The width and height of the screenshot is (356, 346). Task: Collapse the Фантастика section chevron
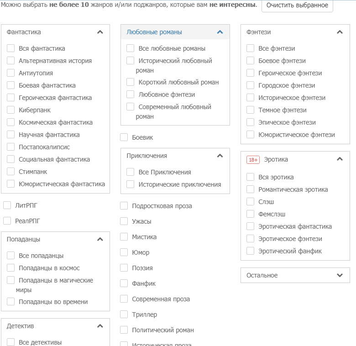pyautogui.click(x=100, y=32)
